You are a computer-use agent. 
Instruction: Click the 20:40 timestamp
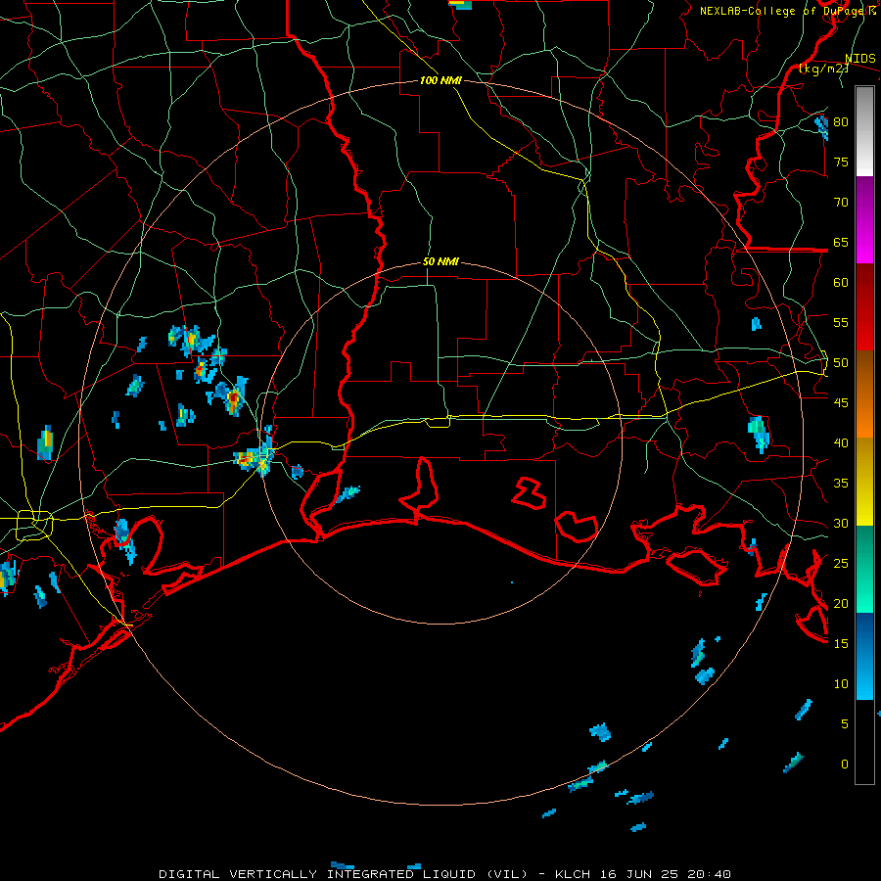pos(709,874)
